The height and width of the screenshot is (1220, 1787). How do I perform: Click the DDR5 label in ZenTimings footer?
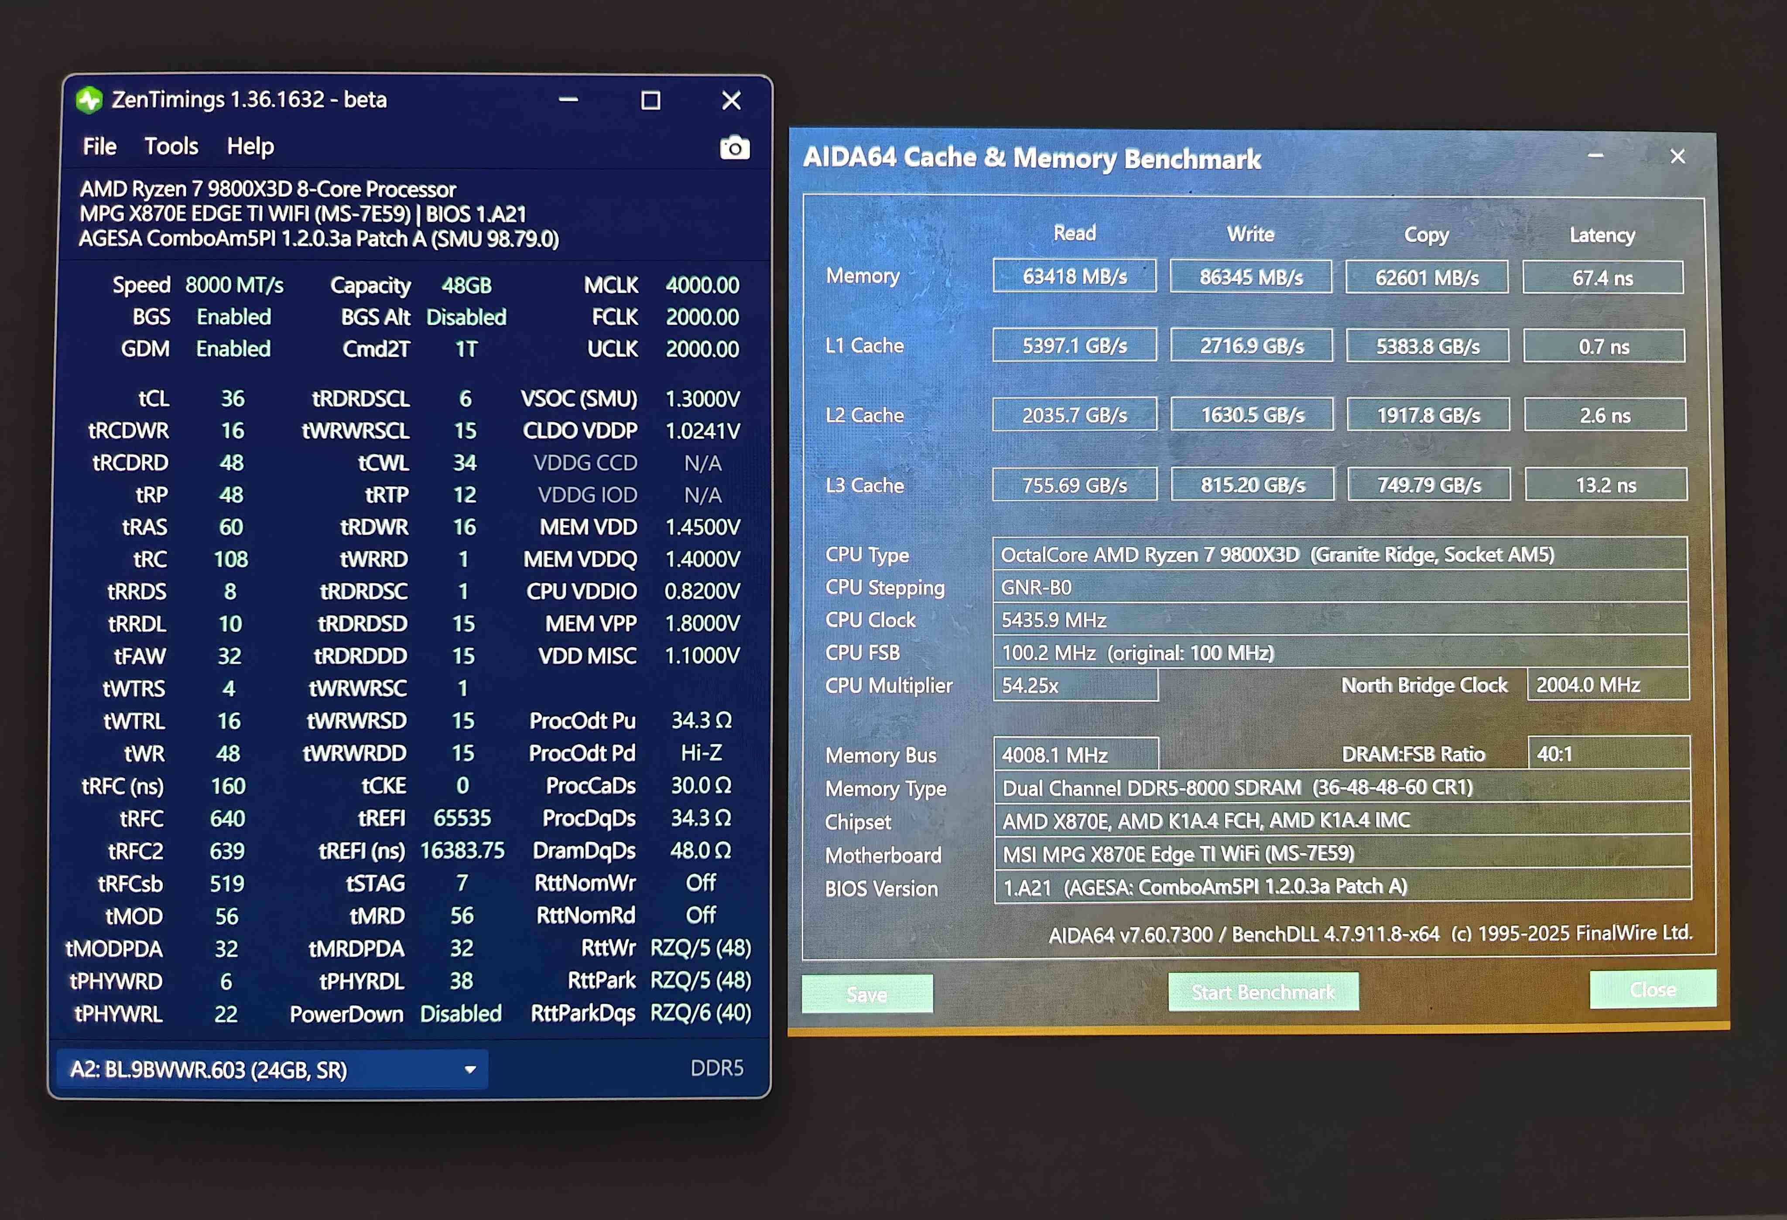click(x=717, y=1068)
